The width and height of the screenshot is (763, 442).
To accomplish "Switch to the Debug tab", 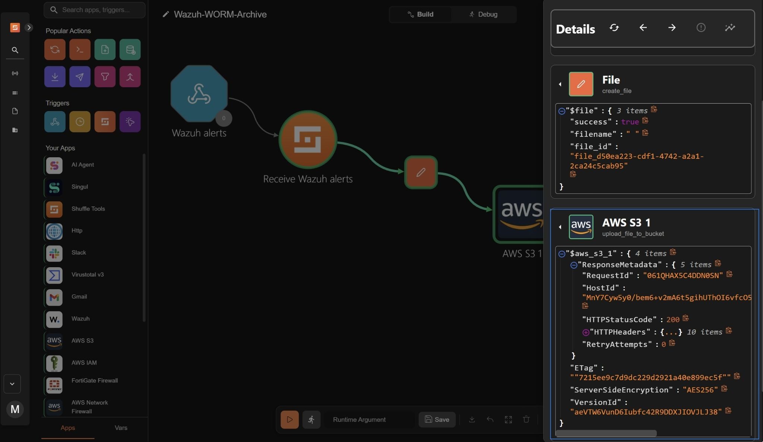I will 483,14.
